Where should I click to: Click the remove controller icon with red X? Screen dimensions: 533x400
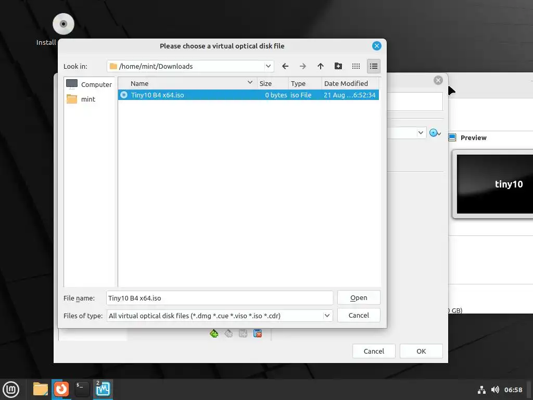pyautogui.click(x=257, y=333)
